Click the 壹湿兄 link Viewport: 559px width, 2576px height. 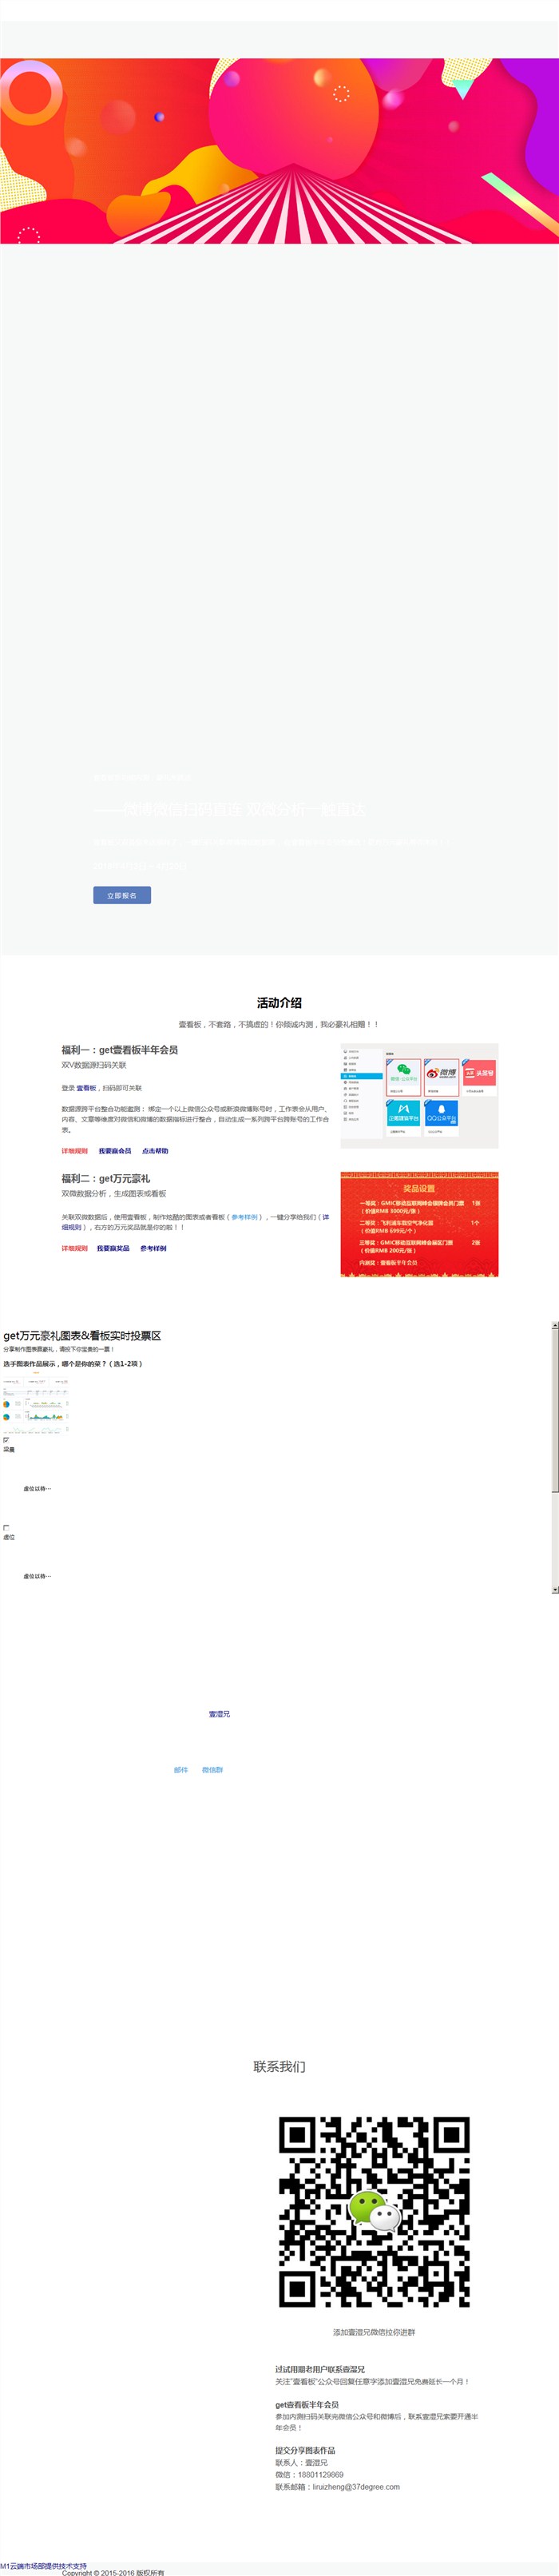coord(219,1714)
